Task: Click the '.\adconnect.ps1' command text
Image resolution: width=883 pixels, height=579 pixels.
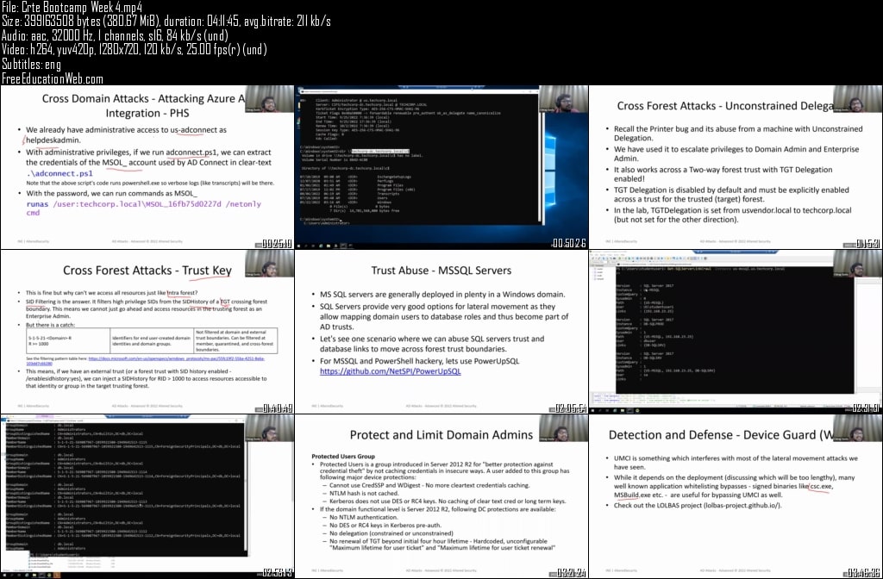Action: [59, 173]
